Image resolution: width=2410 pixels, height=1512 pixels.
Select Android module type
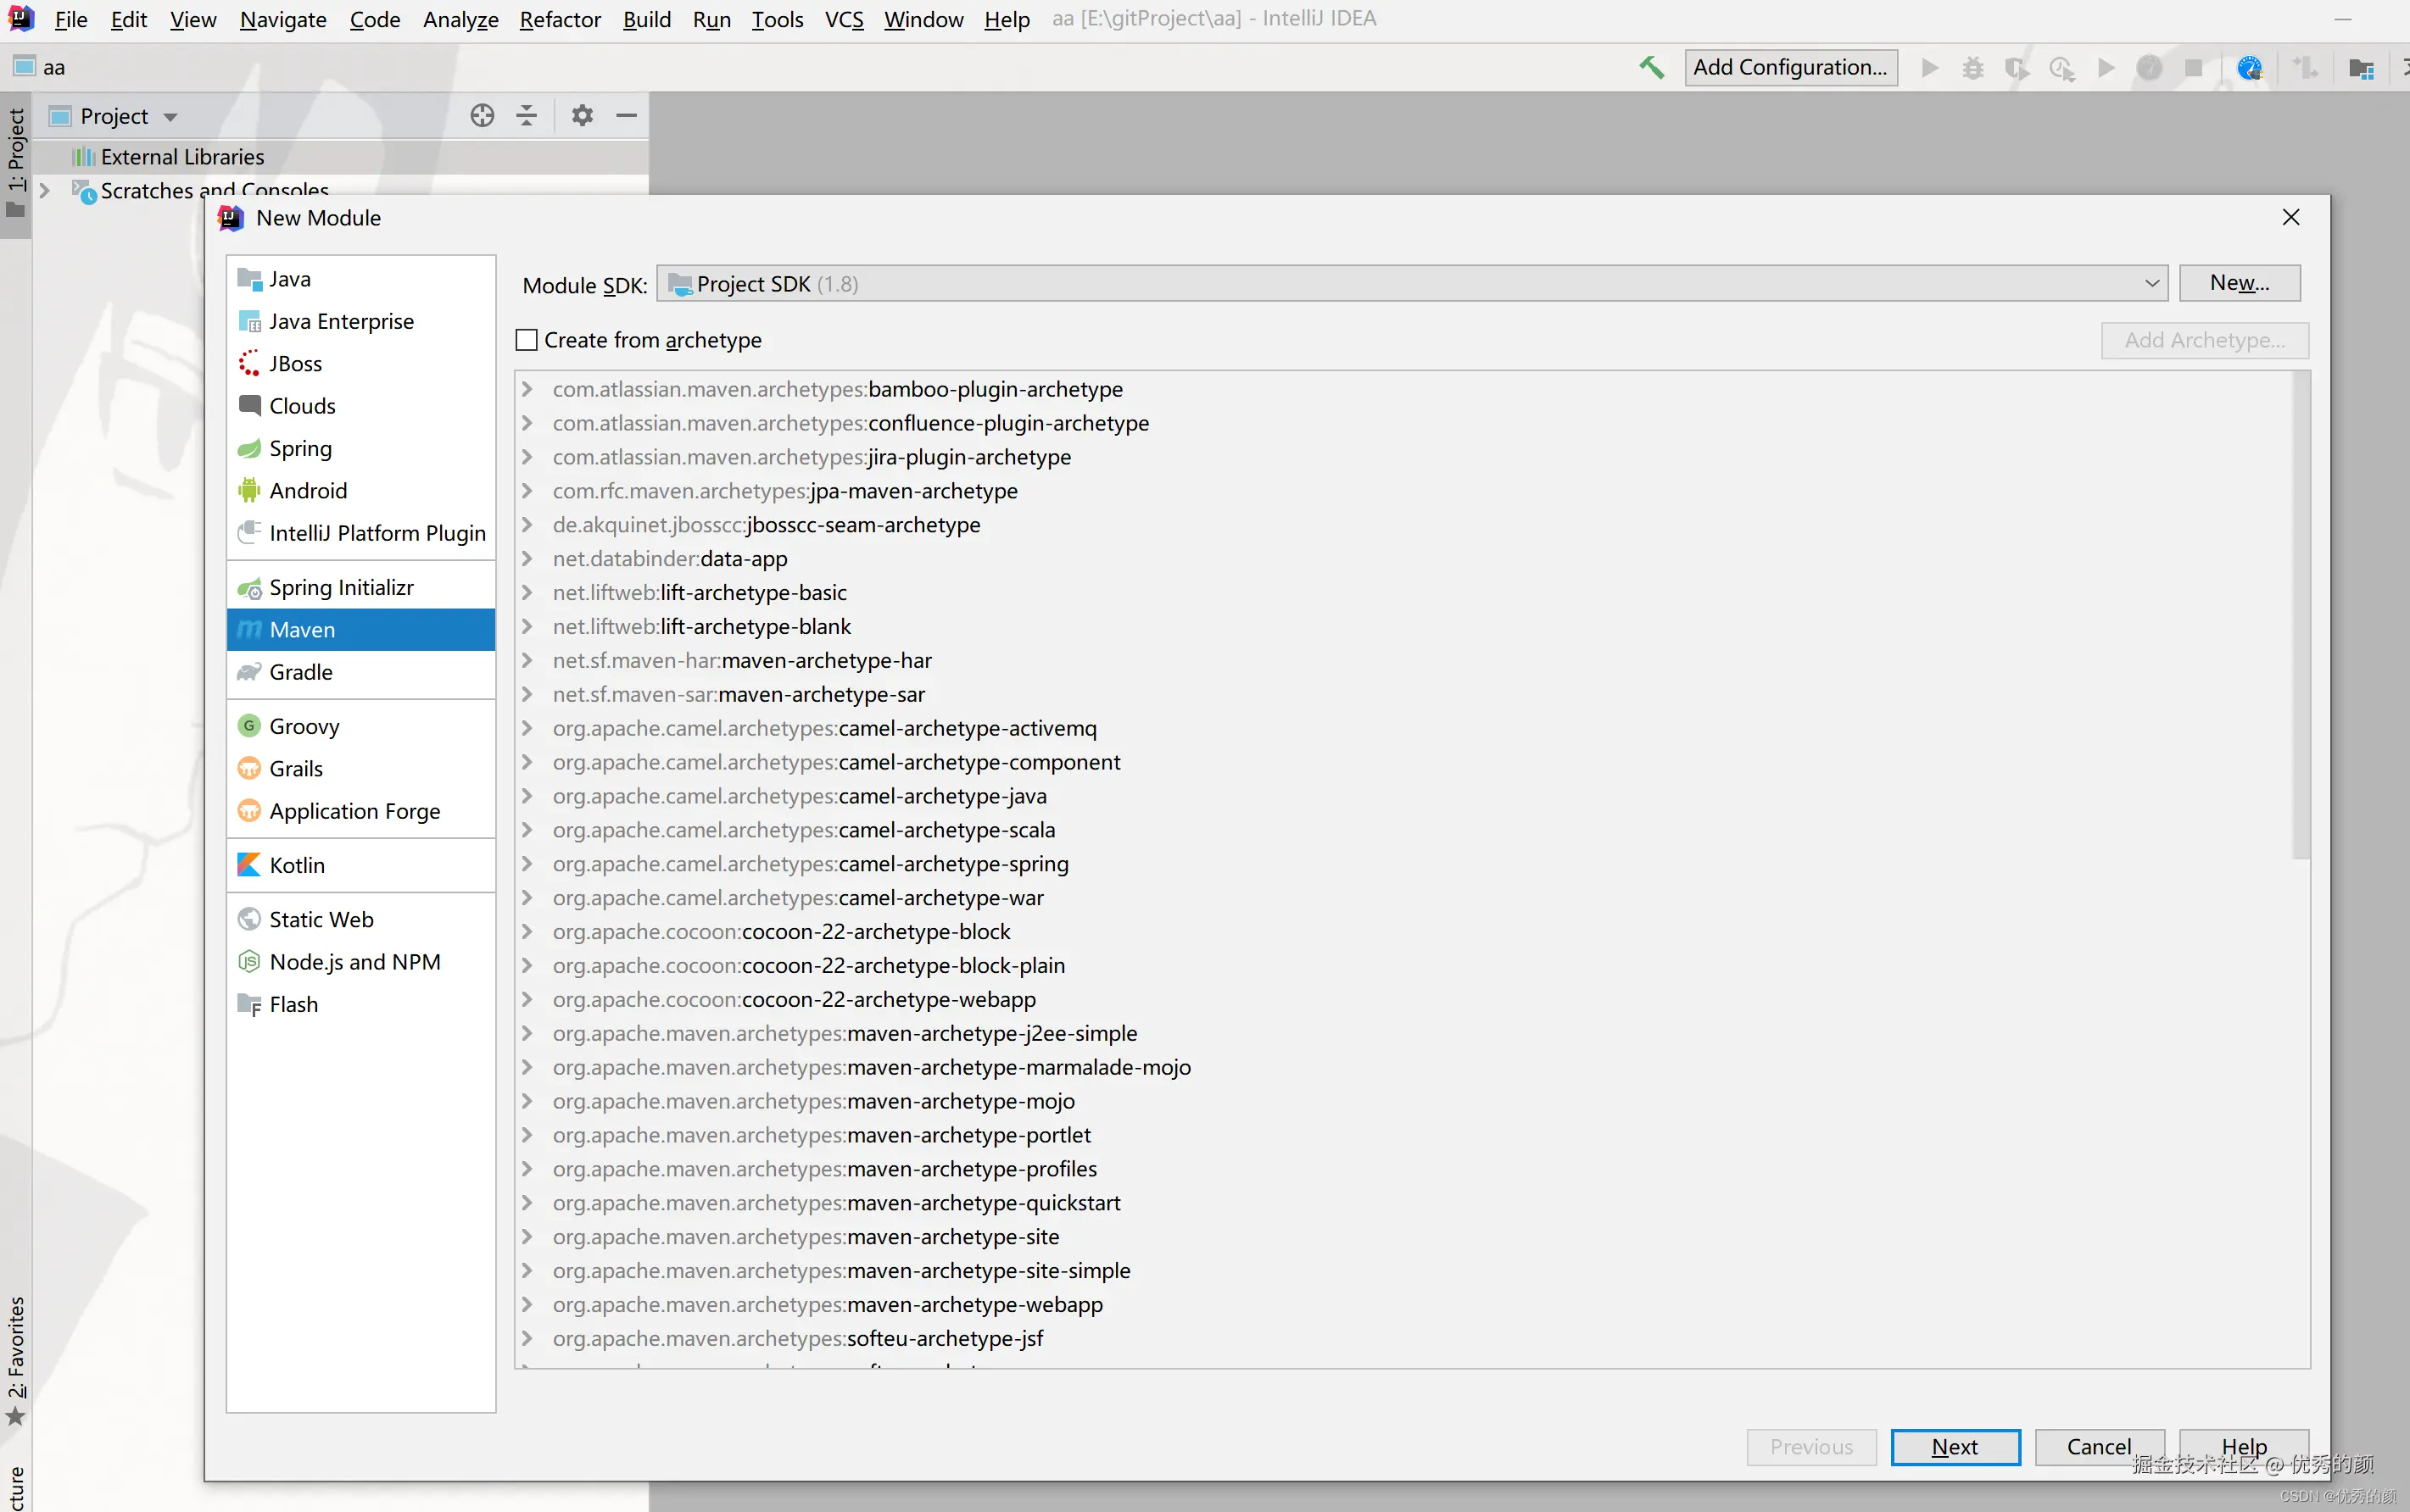[x=308, y=490]
